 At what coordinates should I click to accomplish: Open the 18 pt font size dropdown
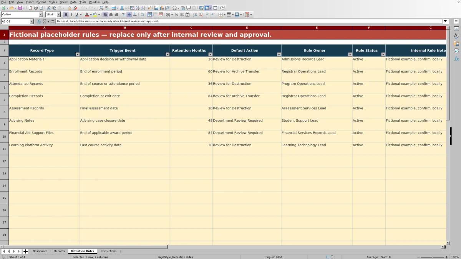59,15
